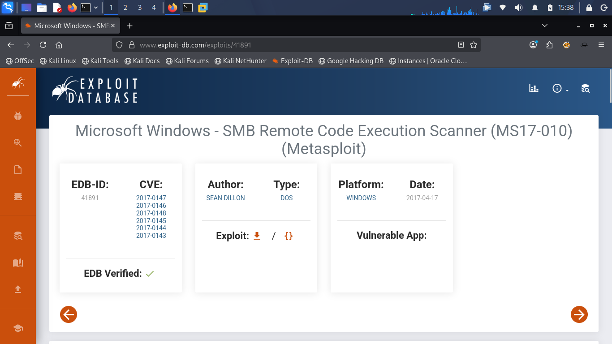Open a new browser tab with plus
Screen dimensions: 612x344
(x=130, y=26)
